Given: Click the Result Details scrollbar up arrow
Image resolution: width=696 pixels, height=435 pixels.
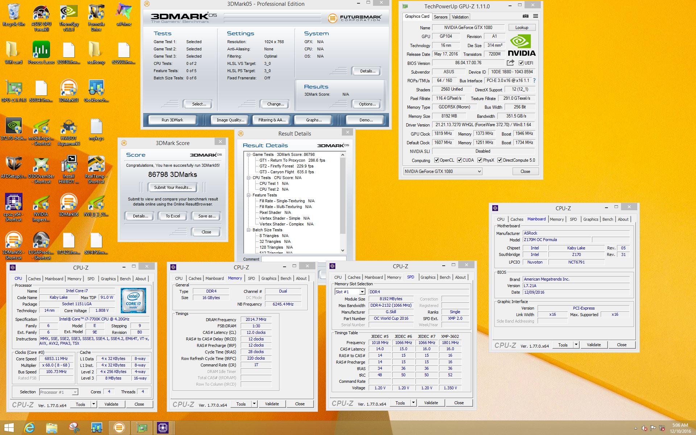Looking at the screenshot, I should click(343, 155).
